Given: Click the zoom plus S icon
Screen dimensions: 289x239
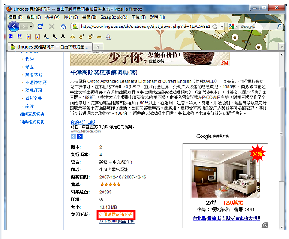Looking at the screenshot, I should [x=90, y=37].
